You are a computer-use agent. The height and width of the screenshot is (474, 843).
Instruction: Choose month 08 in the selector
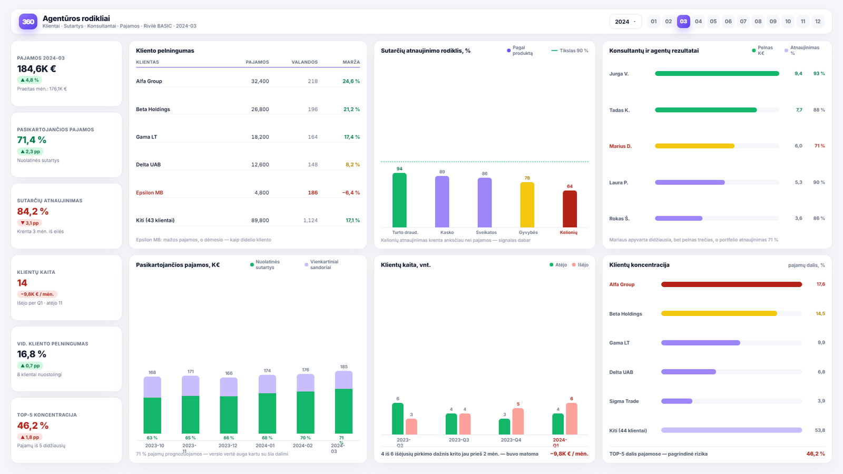pyautogui.click(x=758, y=22)
